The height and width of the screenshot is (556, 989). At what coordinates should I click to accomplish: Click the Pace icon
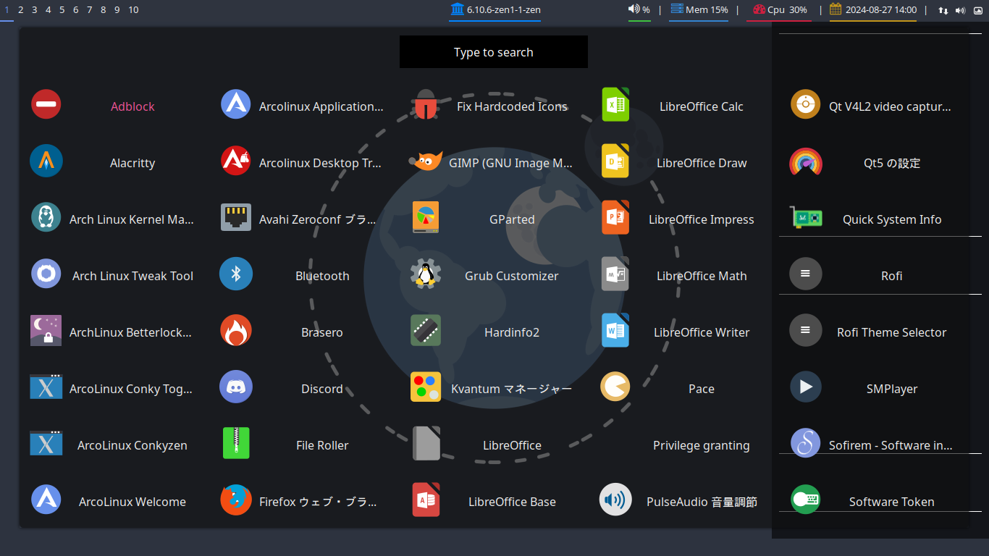615,387
